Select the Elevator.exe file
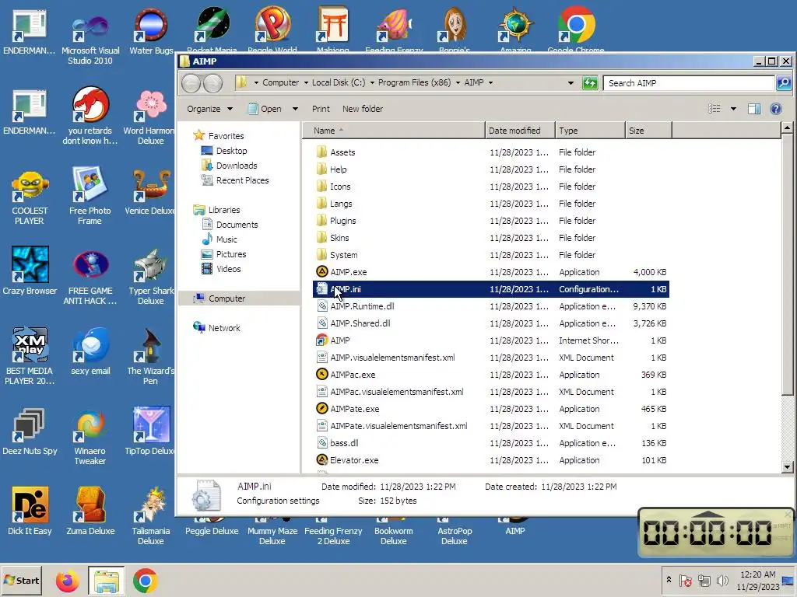Viewport: 797px width, 597px height. [354, 460]
